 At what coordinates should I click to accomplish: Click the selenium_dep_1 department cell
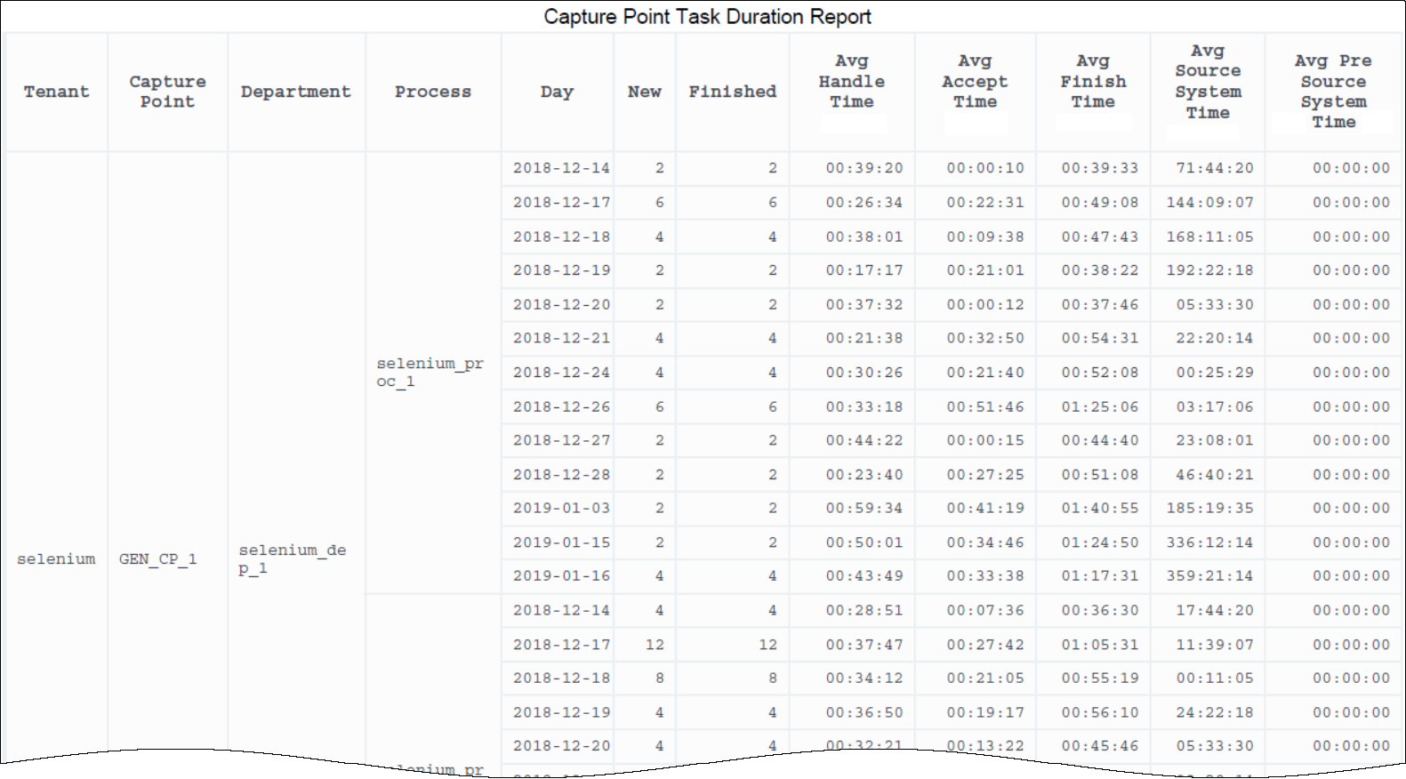[x=292, y=559]
